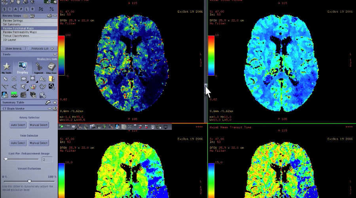This screenshot has width=356, height=198.
Task: Select Review Functional Maps step
Action: 29,28
